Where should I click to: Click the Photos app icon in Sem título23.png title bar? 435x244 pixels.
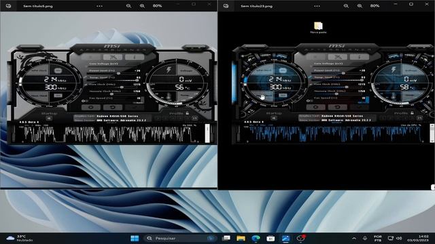click(226, 6)
